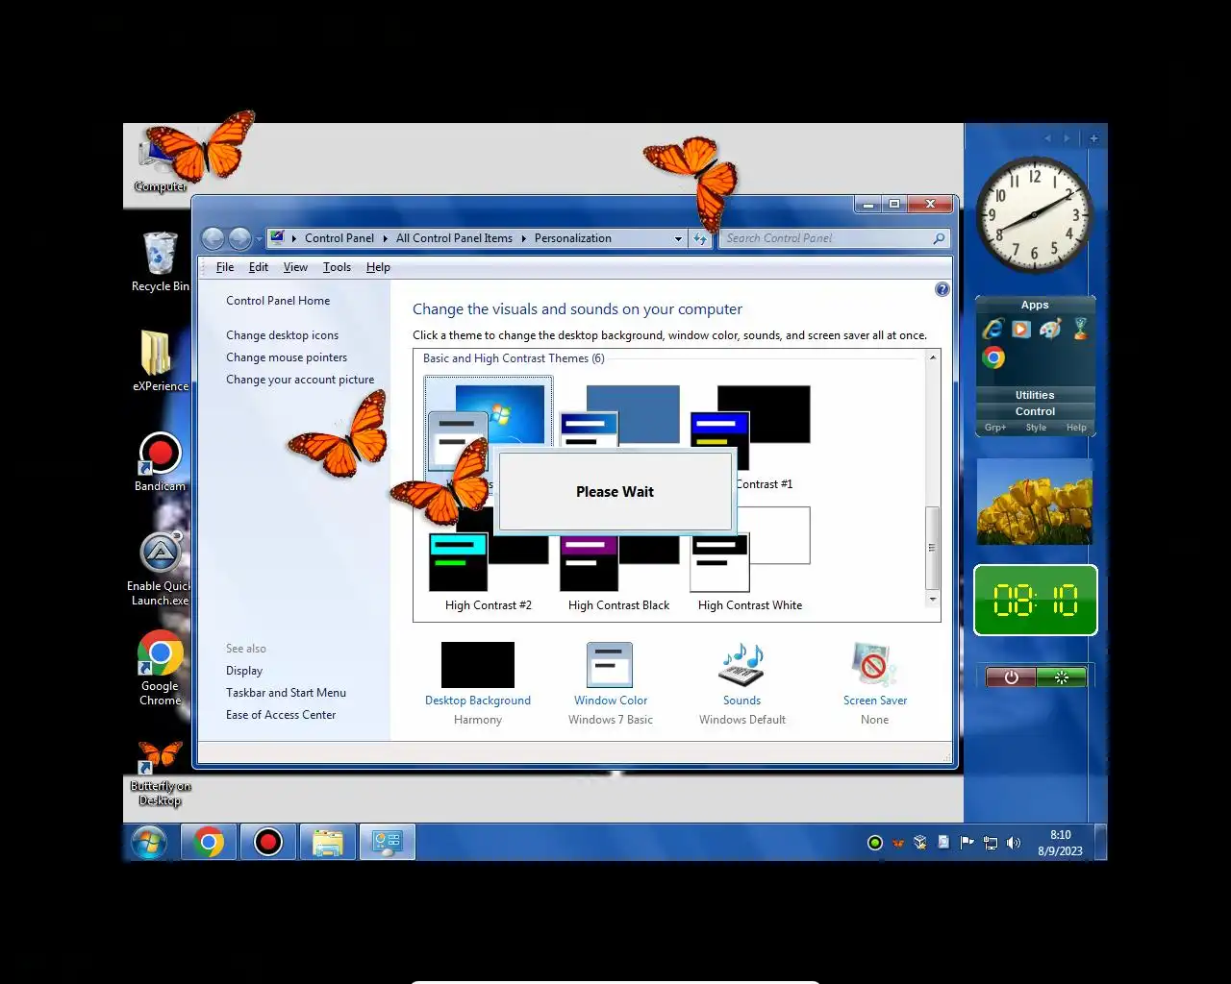Image resolution: width=1231 pixels, height=984 pixels.
Task: Open Screen Saver settings
Action: point(875,683)
